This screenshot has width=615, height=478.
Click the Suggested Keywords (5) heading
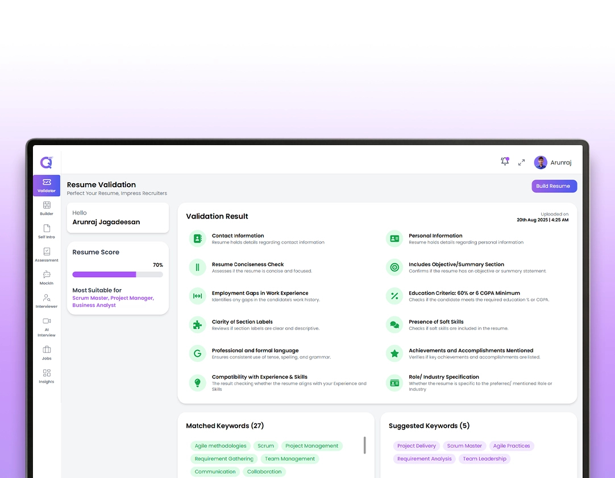(429, 426)
